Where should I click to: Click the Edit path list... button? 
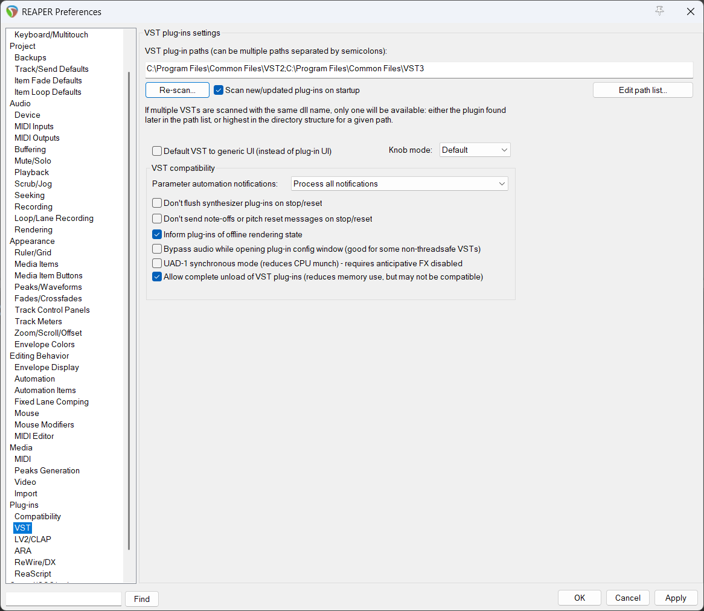[x=642, y=90]
